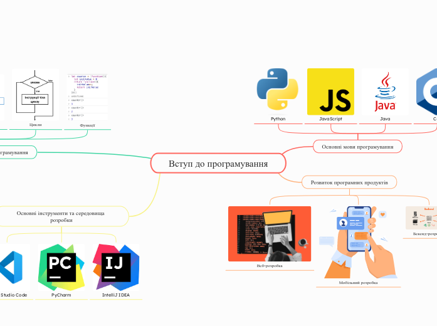Click the Веб-розробка label text
The height and width of the screenshot is (326, 437).
270,266
